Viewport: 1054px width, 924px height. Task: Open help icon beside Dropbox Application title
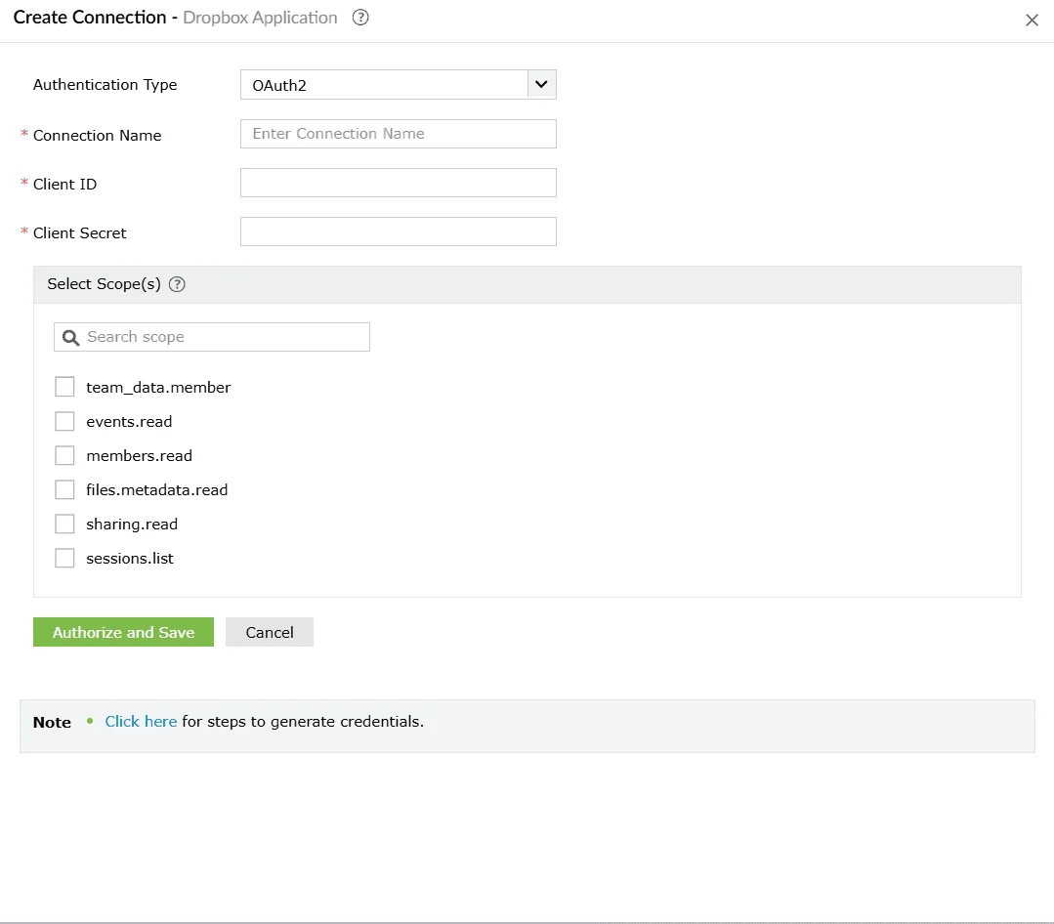point(360,18)
